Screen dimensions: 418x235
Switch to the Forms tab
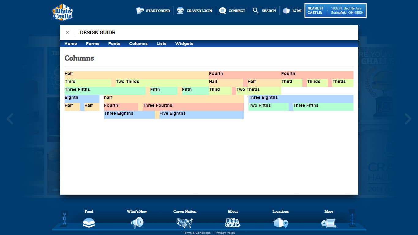(92, 44)
